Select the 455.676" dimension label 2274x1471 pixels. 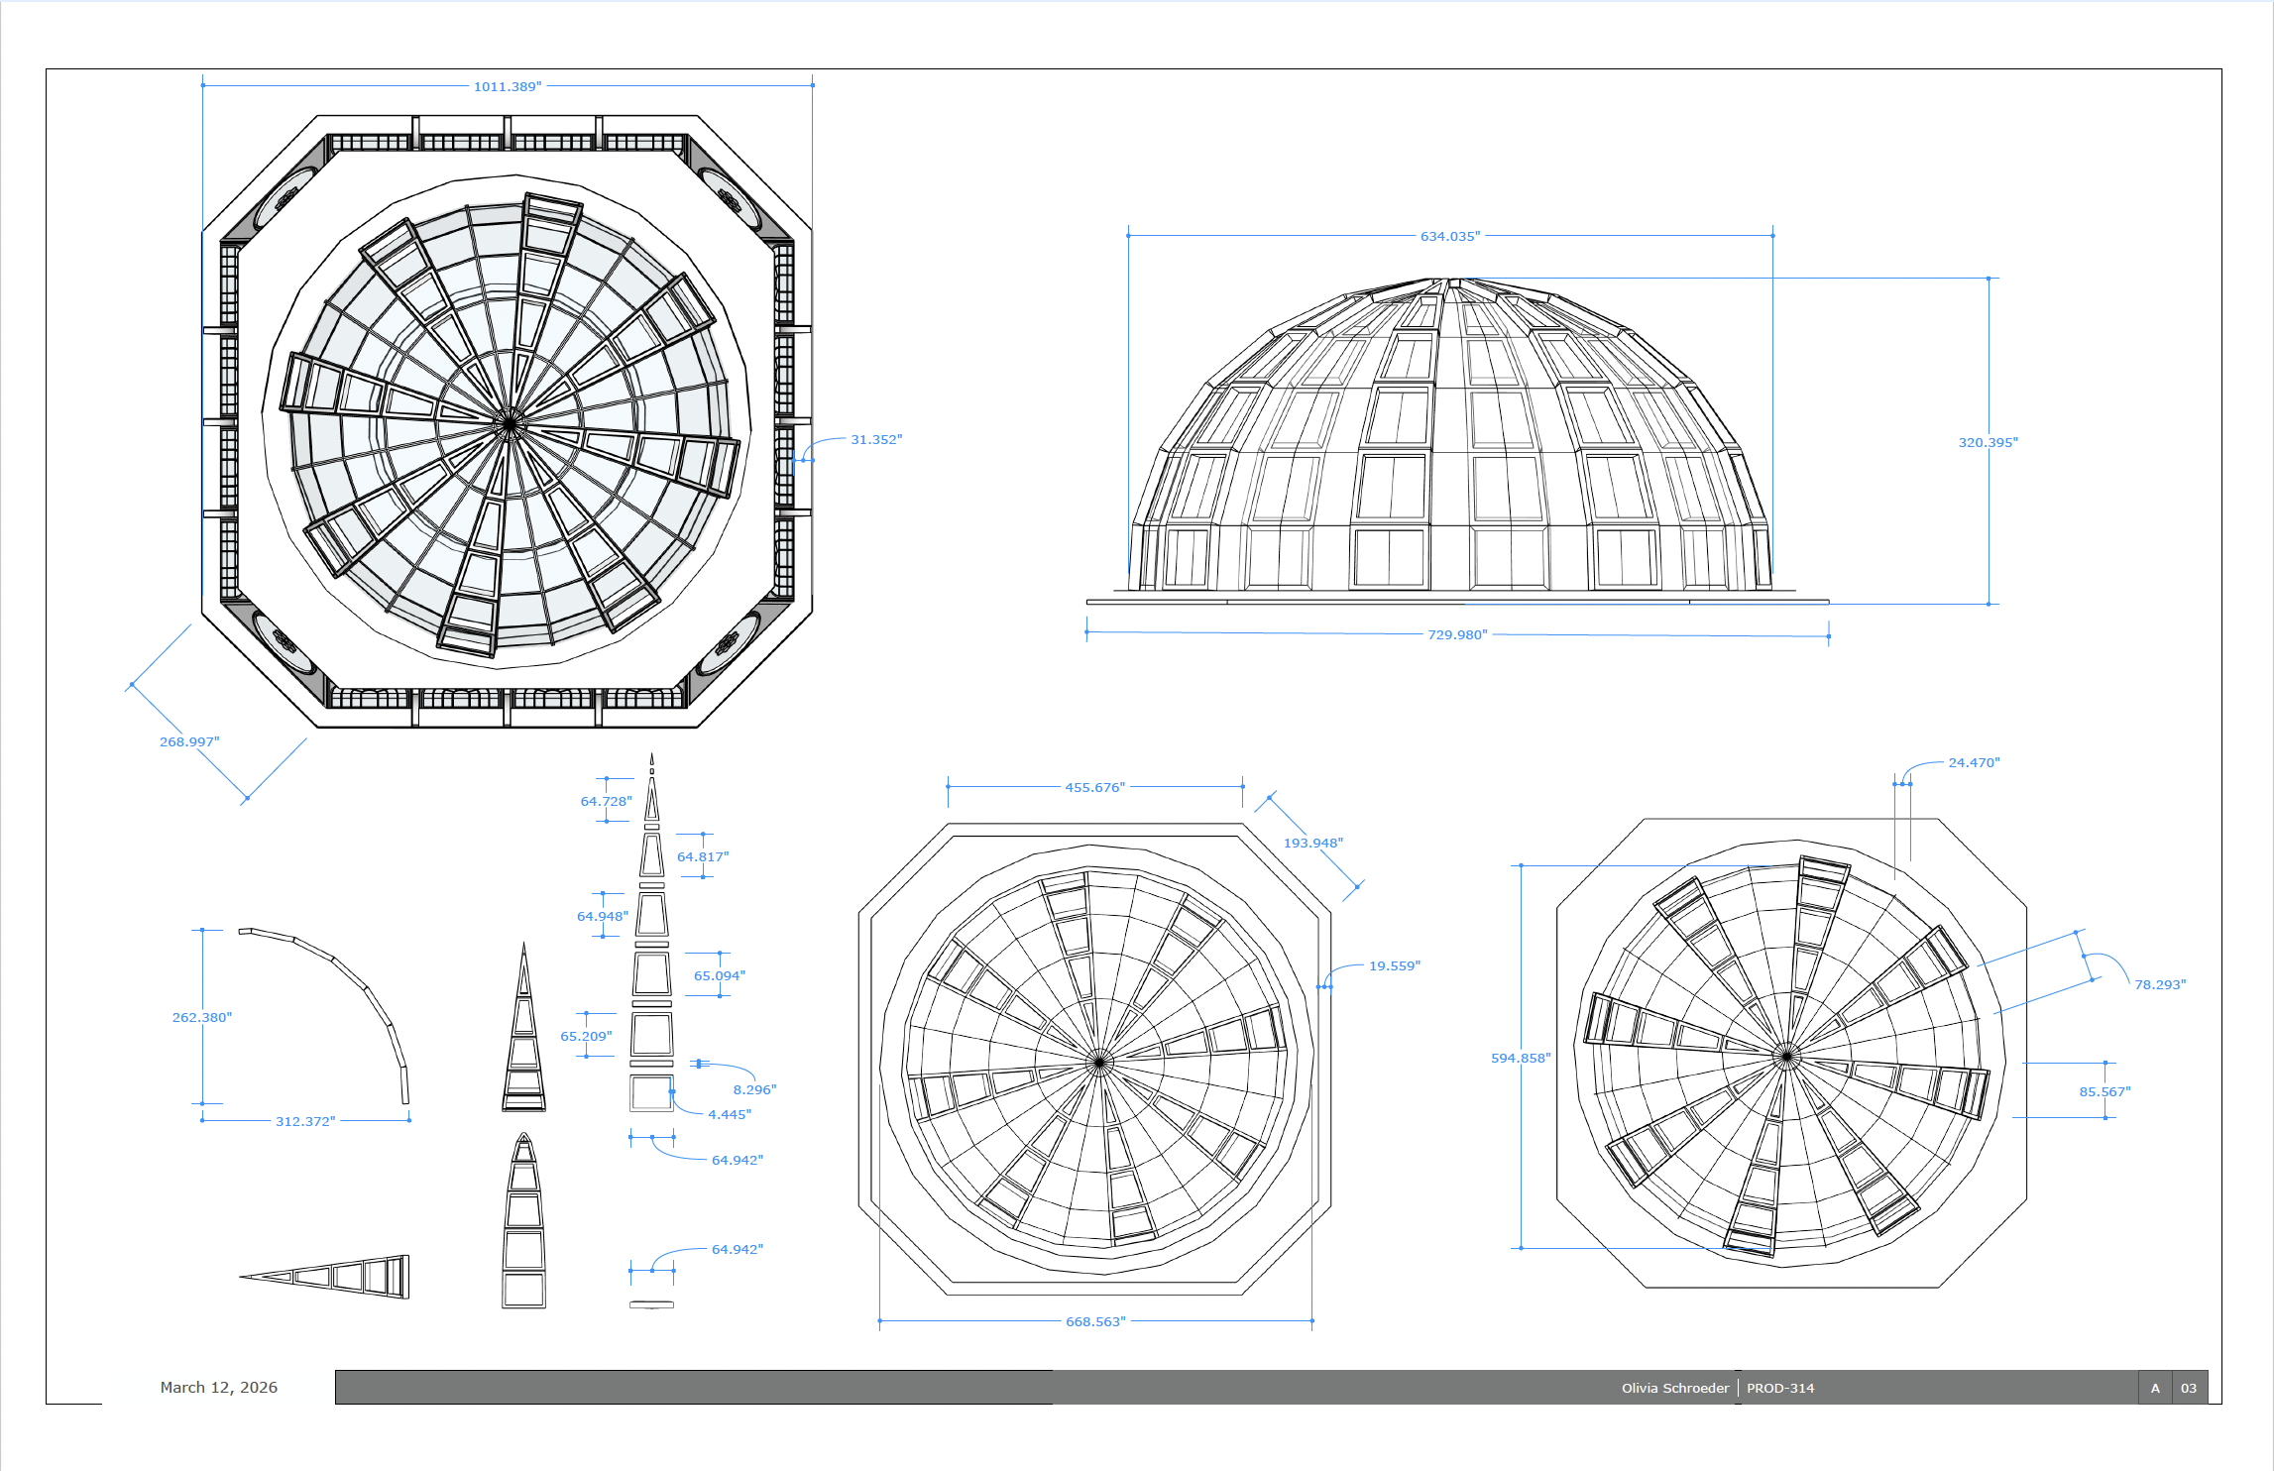pos(1094,787)
